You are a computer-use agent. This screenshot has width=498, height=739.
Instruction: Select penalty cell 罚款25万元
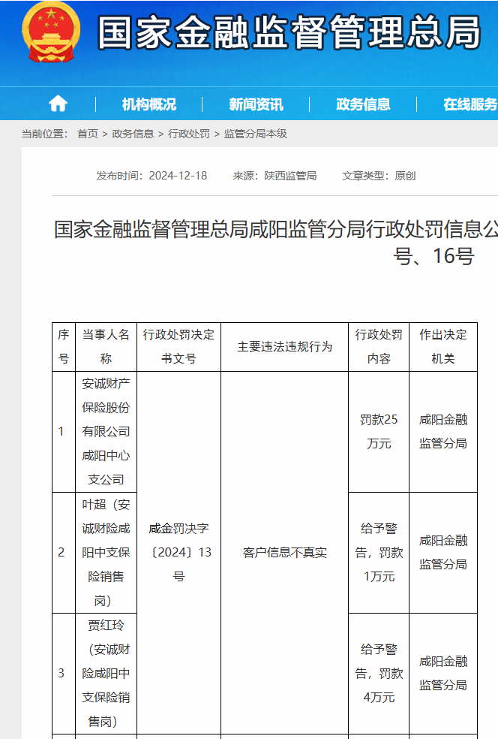(379, 432)
